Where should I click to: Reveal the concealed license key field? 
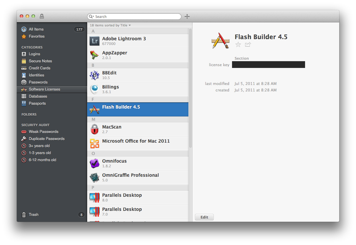click(x=268, y=65)
